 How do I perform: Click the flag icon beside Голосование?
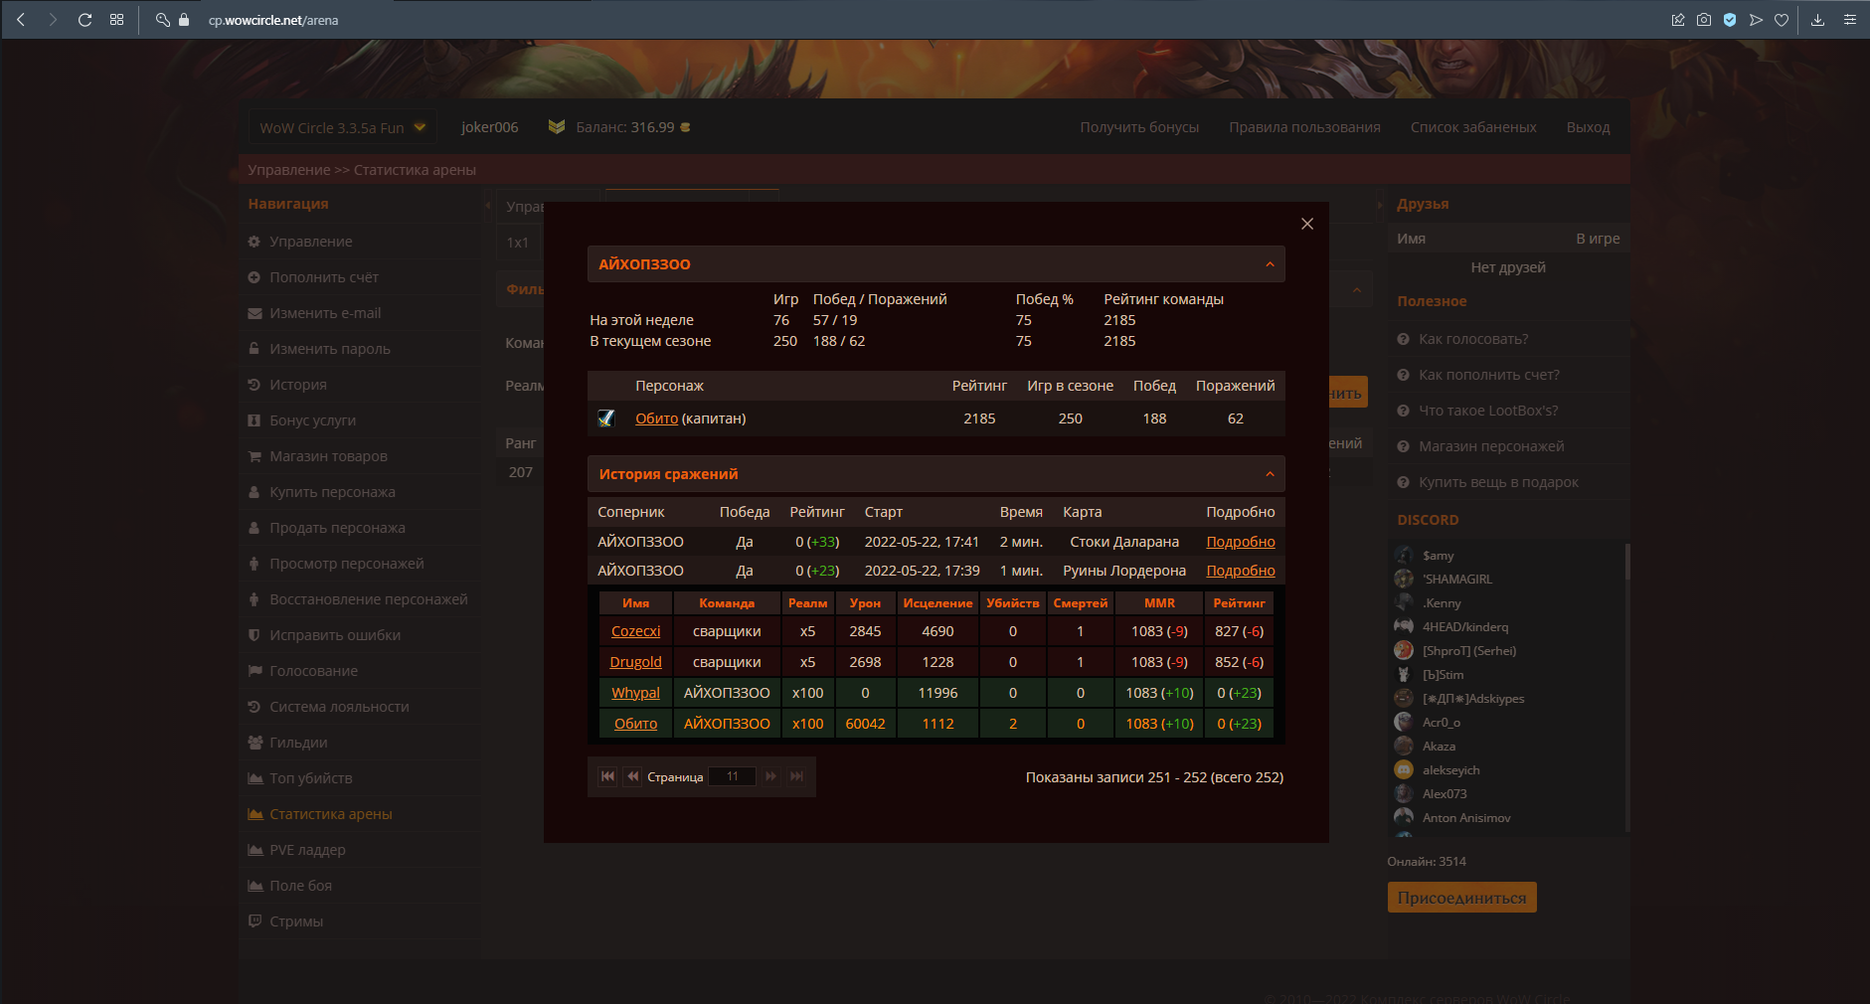pos(255,671)
